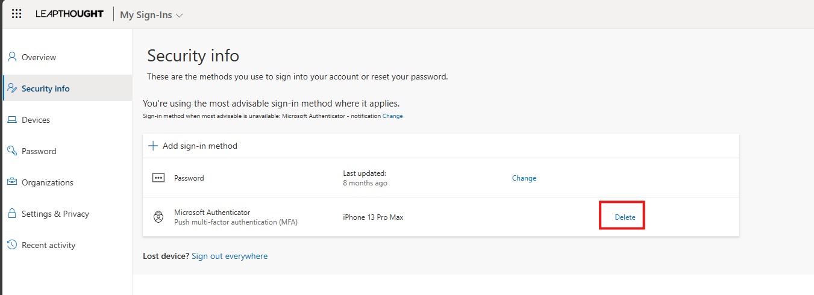Image resolution: width=814 pixels, height=295 pixels.
Task: Click the Sign out everywhere link
Action: click(230, 256)
